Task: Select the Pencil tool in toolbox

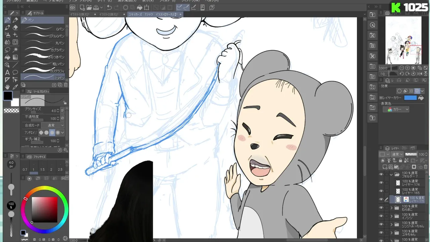Action: point(15,20)
